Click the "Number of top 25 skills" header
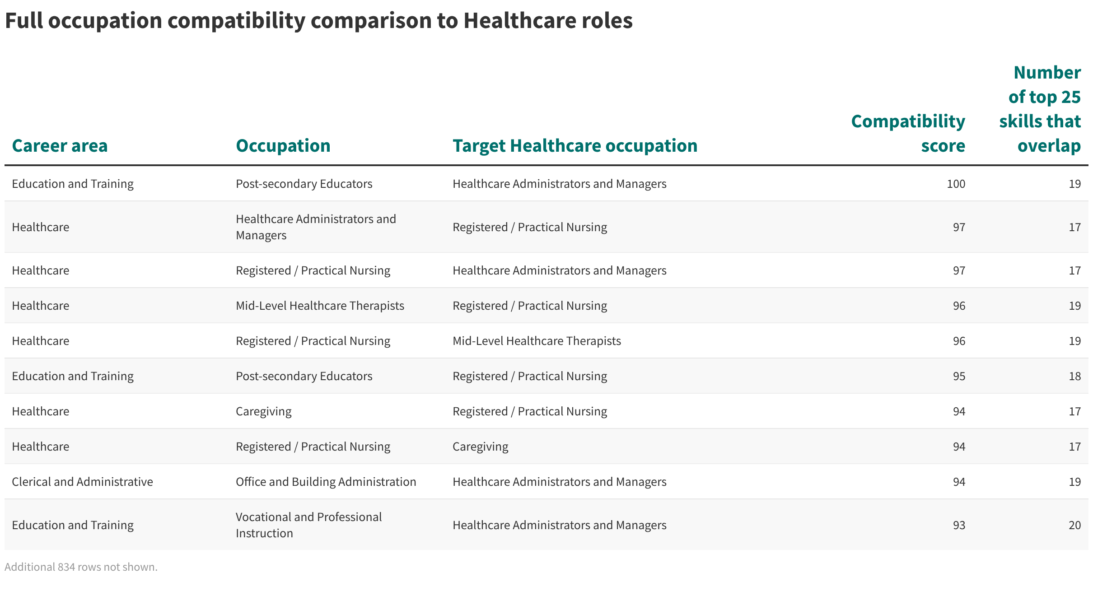Viewport: 1093px width, 596px height. coord(1040,109)
